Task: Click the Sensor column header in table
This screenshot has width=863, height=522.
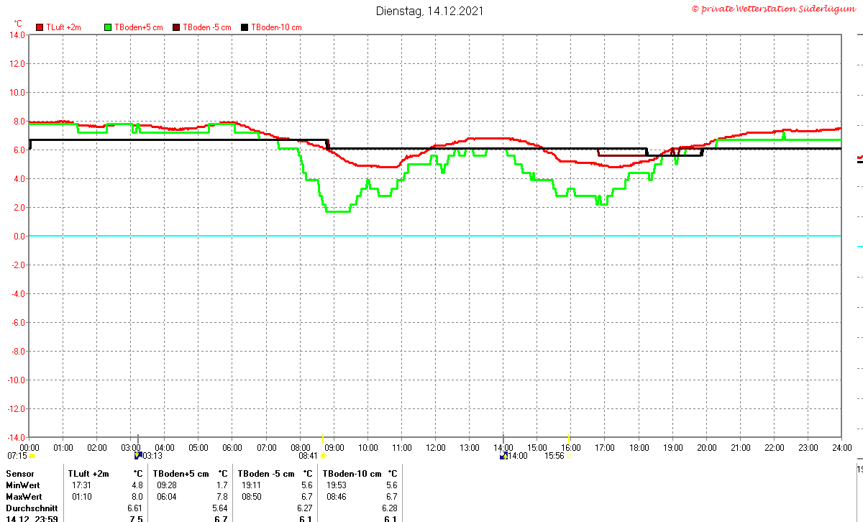Action: (x=19, y=474)
